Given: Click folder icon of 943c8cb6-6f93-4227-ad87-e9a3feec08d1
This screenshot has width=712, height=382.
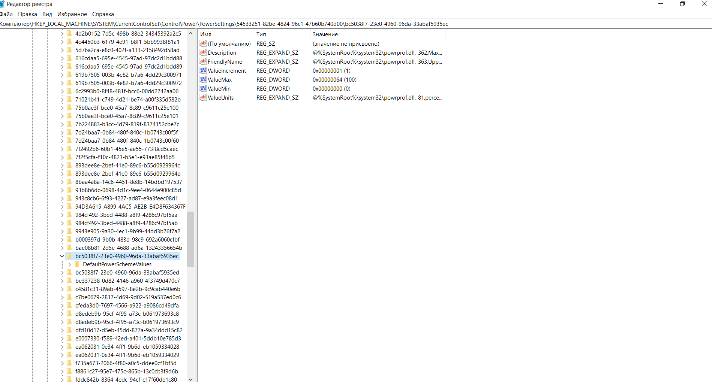Looking at the screenshot, I should (69, 198).
